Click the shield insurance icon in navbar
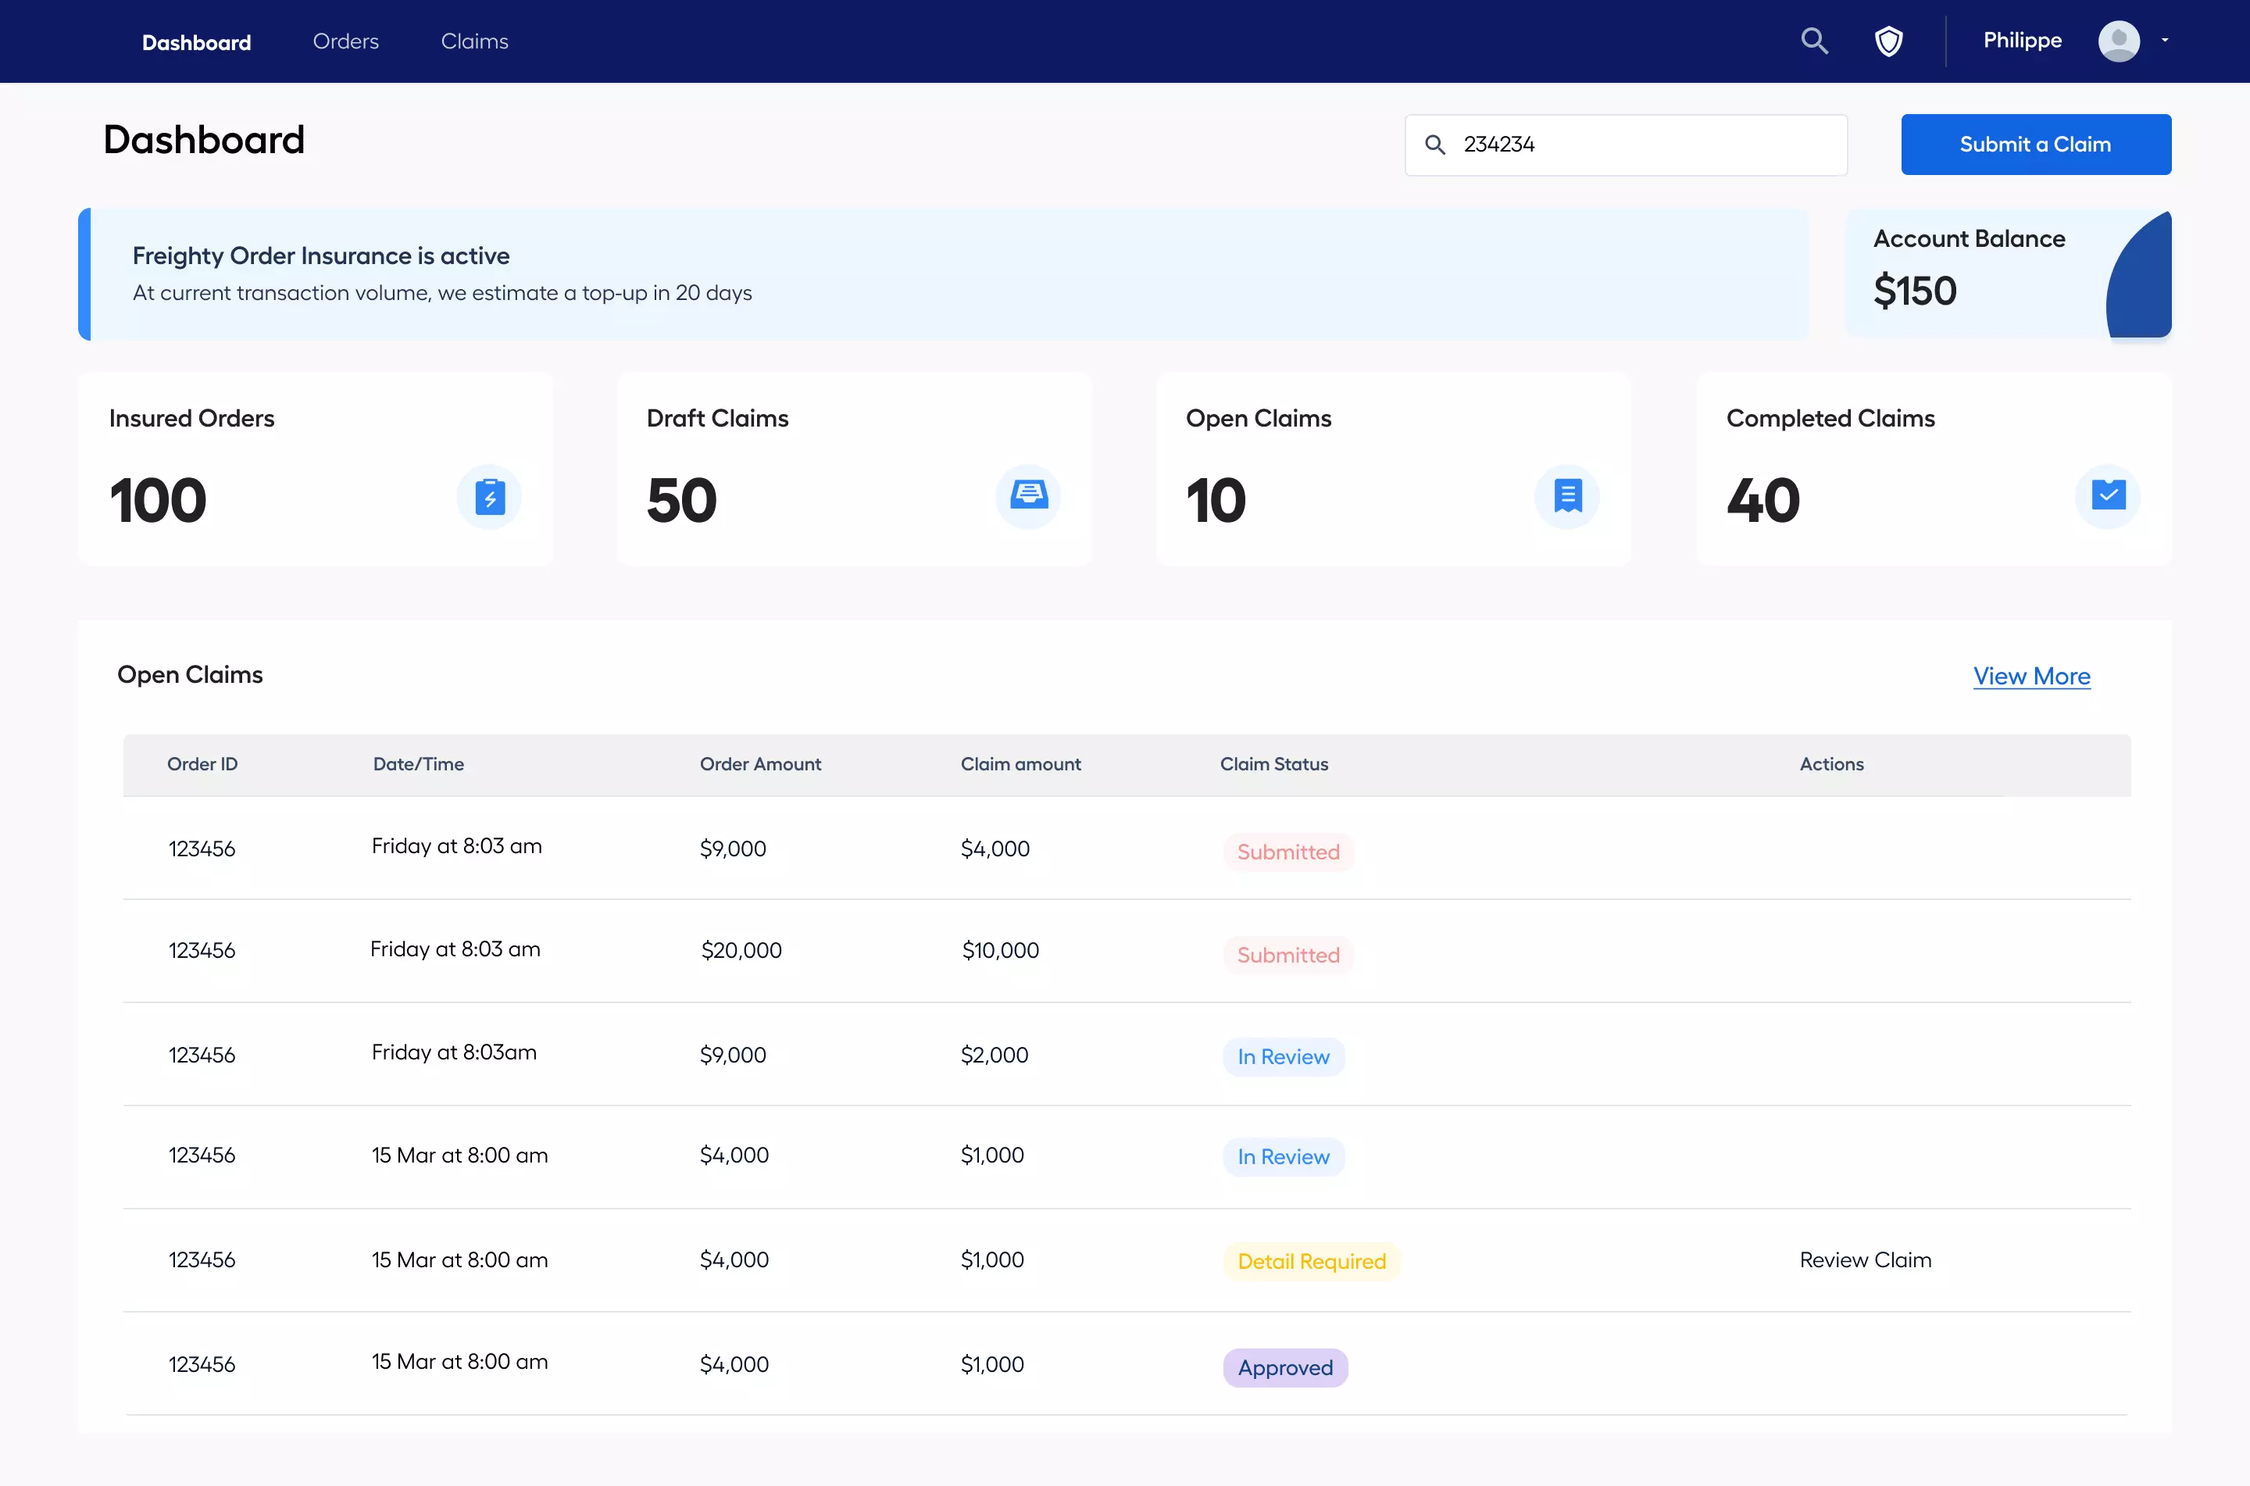 (1888, 41)
